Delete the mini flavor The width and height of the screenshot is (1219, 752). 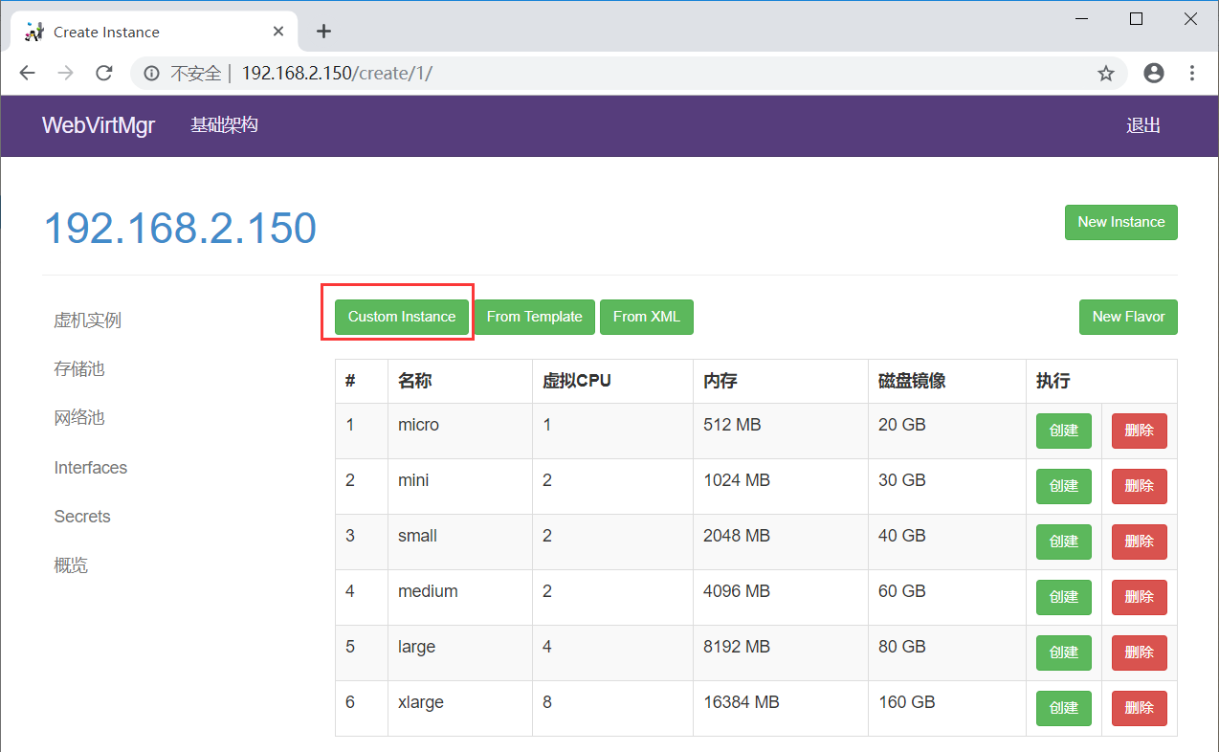click(1140, 486)
